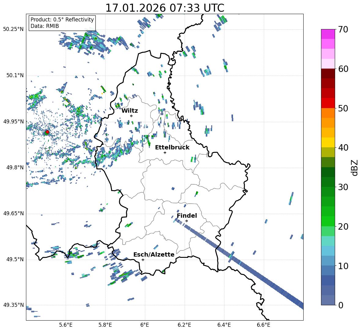Click the colorbar tick label 60

343,69
